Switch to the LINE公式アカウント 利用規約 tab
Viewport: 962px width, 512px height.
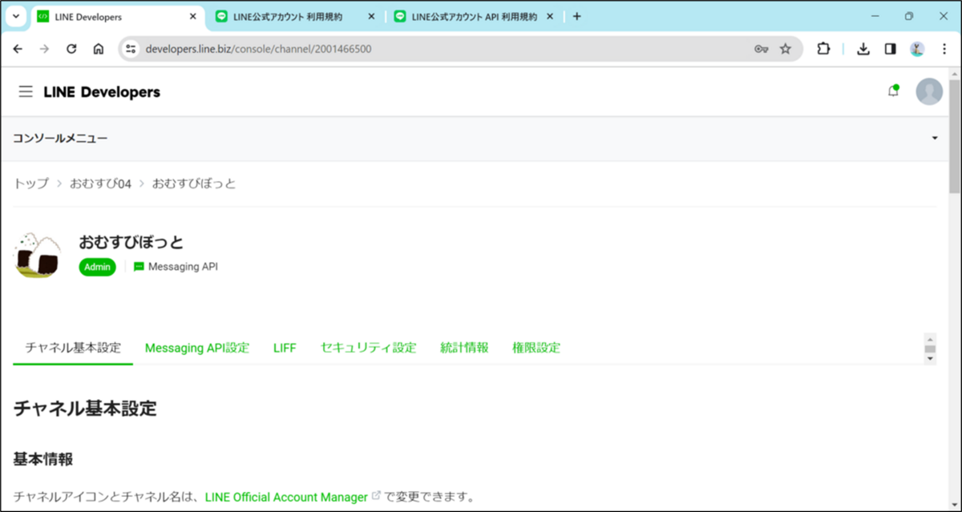pyautogui.click(x=293, y=16)
